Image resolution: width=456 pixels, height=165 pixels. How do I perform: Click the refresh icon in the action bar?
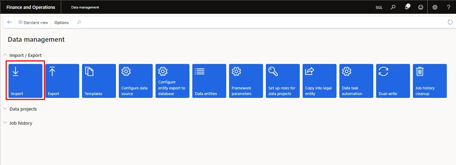click(450, 22)
